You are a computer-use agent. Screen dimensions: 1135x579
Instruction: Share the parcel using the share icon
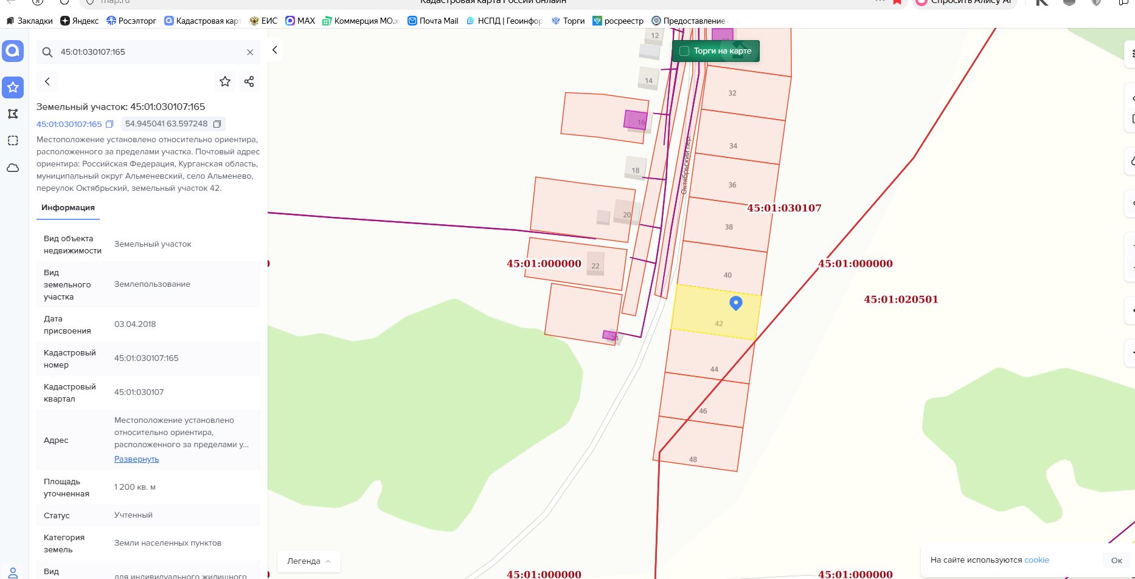[x=249, y=81]
